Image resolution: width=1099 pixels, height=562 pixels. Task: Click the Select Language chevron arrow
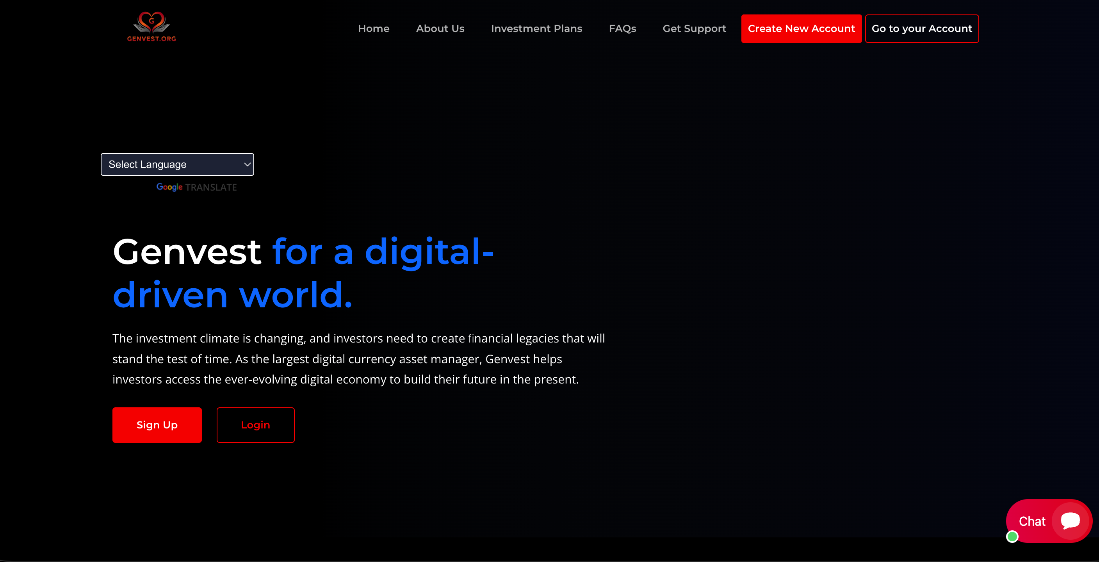[247, 164]
